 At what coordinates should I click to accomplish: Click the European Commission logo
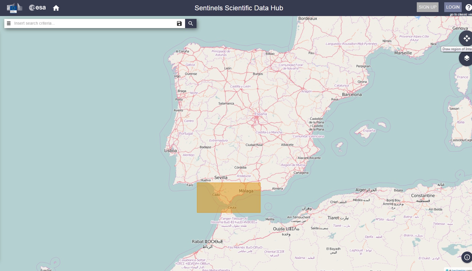pos(14,8)
